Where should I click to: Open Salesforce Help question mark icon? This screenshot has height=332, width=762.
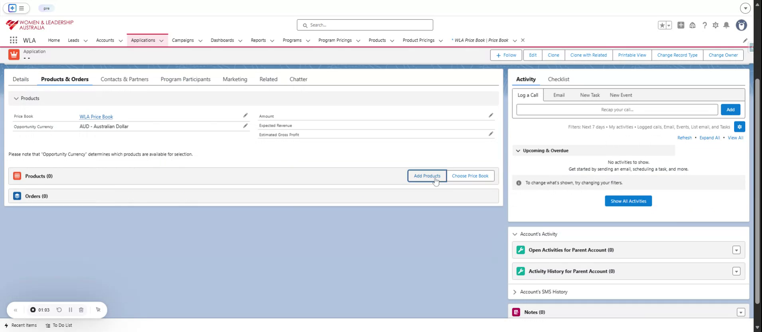pyautogui.click(x=705, y=25)
